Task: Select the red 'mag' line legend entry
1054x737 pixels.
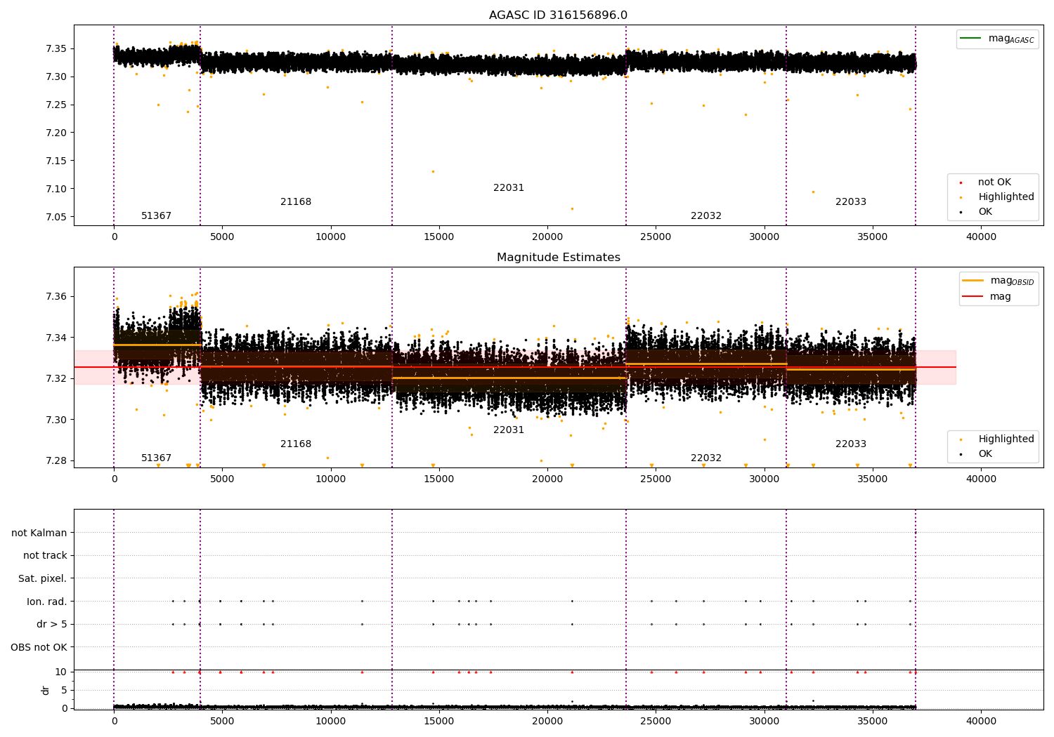Action: (x=987, y=297)
